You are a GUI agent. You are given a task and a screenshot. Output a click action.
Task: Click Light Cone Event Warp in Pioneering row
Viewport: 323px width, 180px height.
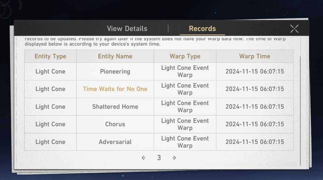[185, 71]
